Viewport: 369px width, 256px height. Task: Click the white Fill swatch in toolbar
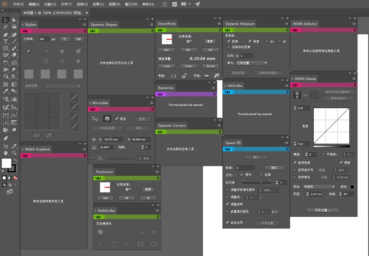[x=6, y=163]
